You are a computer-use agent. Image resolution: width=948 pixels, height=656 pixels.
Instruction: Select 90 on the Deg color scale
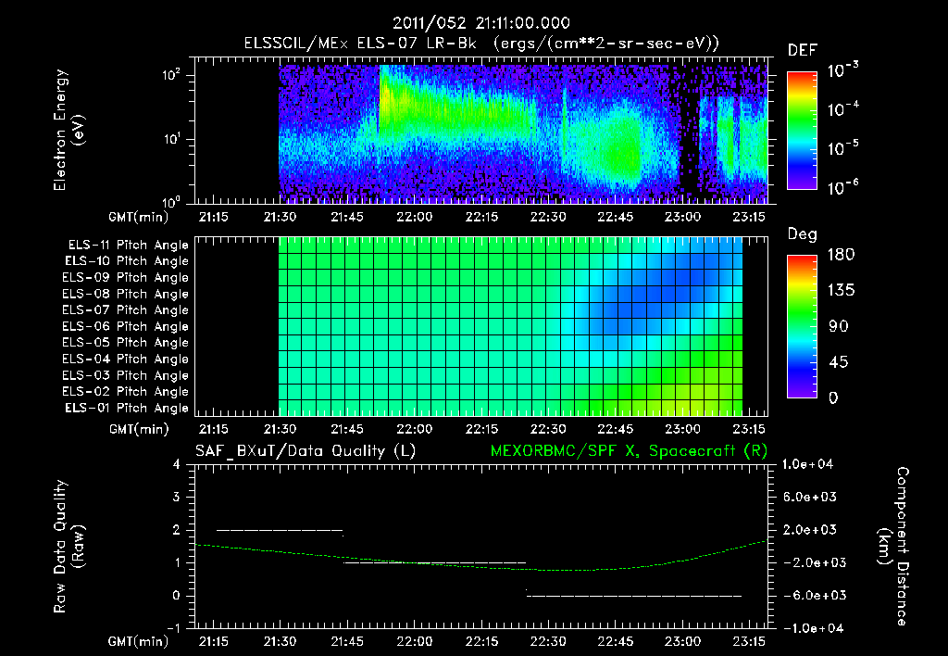coord(838,326)
